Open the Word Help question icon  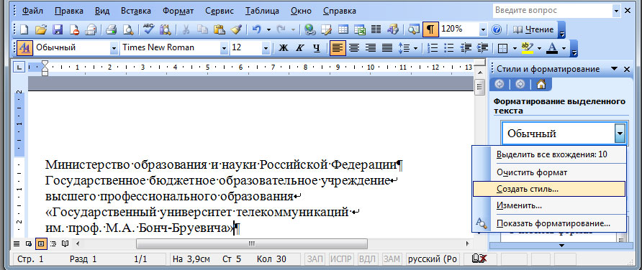[496, 29]
